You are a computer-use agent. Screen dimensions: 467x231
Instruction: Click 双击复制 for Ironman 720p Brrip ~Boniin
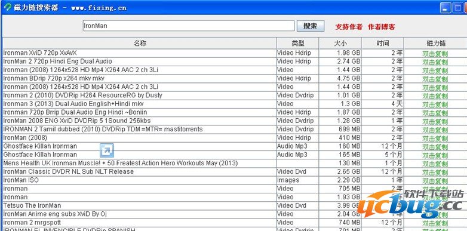tap(435, 113)
